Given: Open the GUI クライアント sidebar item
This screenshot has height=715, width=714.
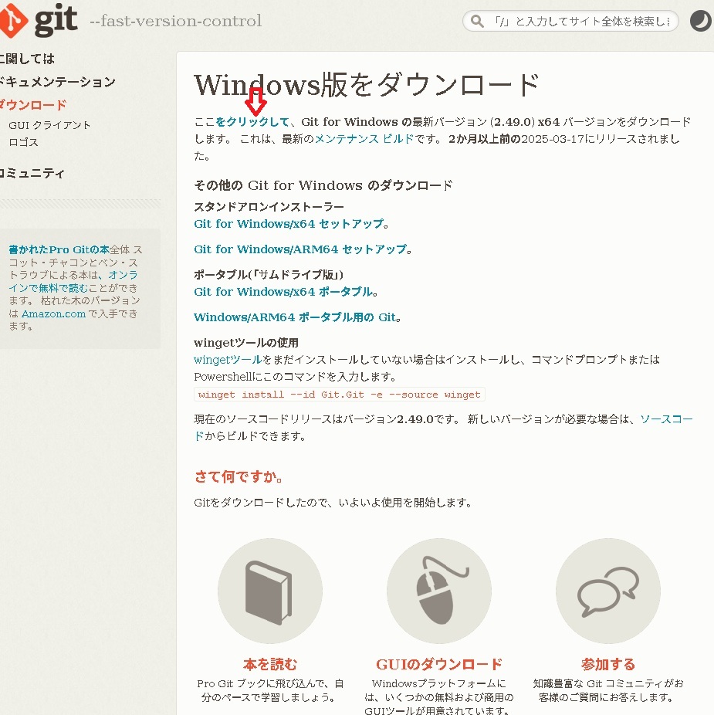Looking at the screenshot, I should [49, 125].
